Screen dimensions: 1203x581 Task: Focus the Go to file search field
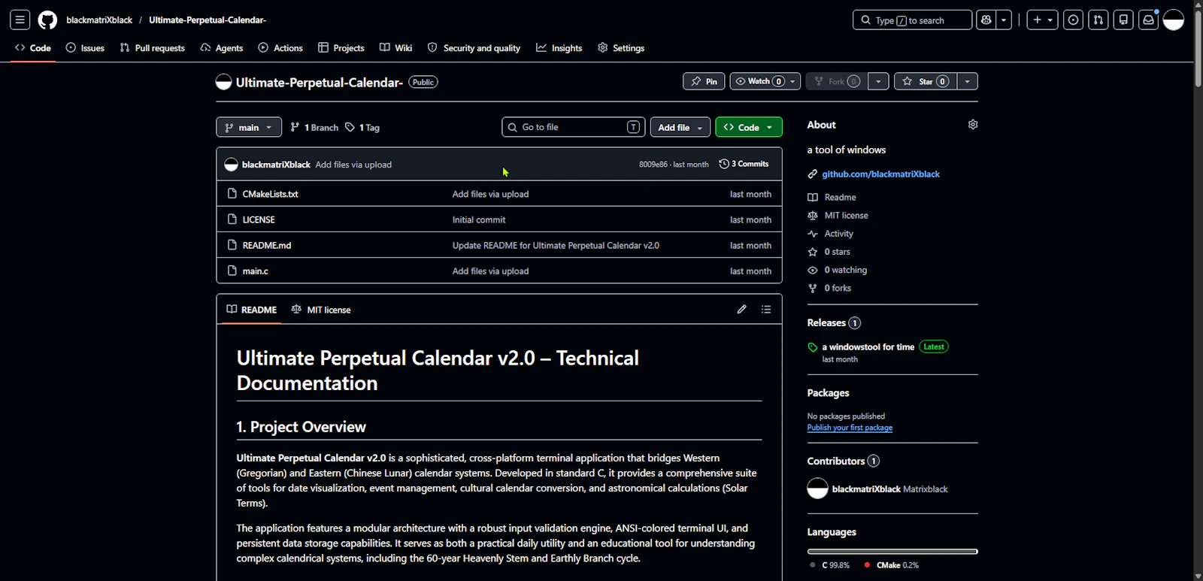pos(574,127)
